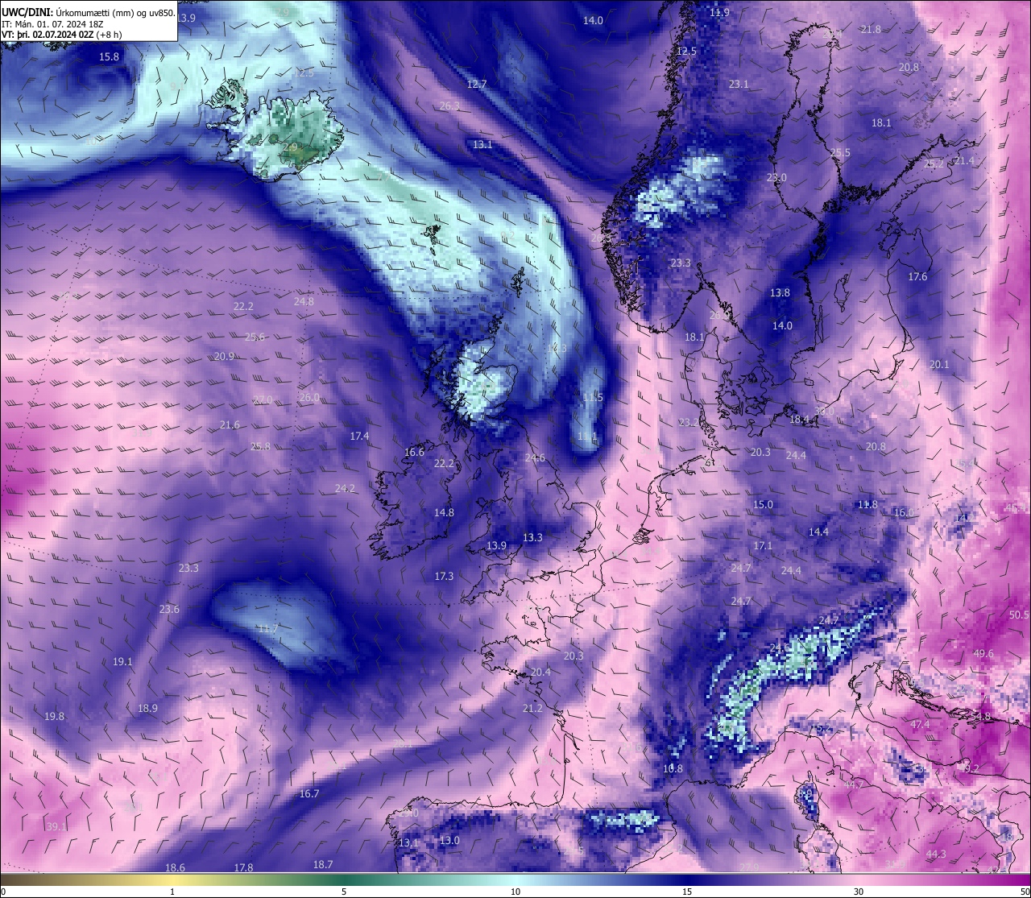Select the 17.3 value off southwest England
This screenshot has height=898, width=1031.
[x=444, y=577]
